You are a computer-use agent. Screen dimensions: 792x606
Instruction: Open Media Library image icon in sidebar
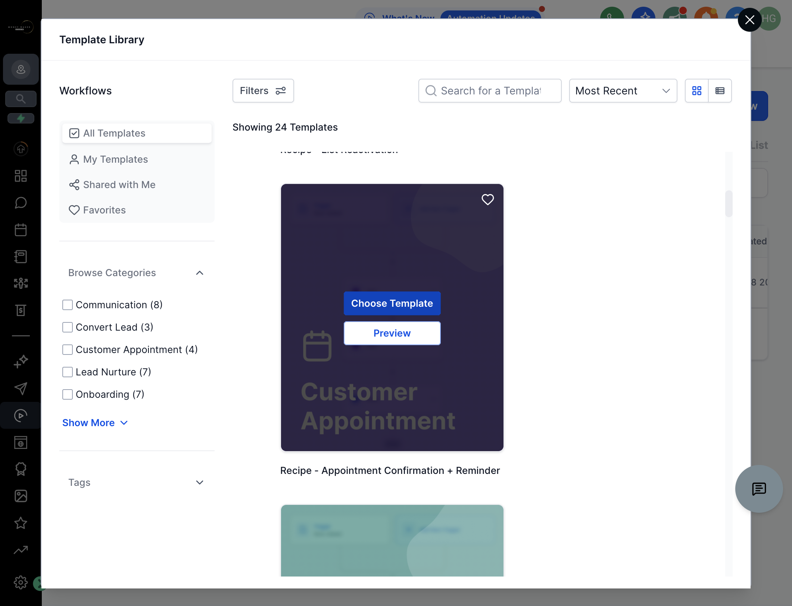21,496
